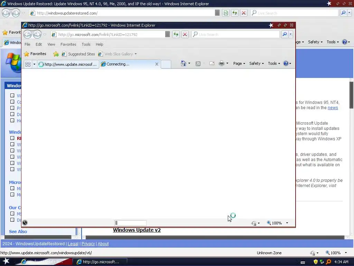Click background window address bar
Screen dimensions: 354x266
click(122, 13)
